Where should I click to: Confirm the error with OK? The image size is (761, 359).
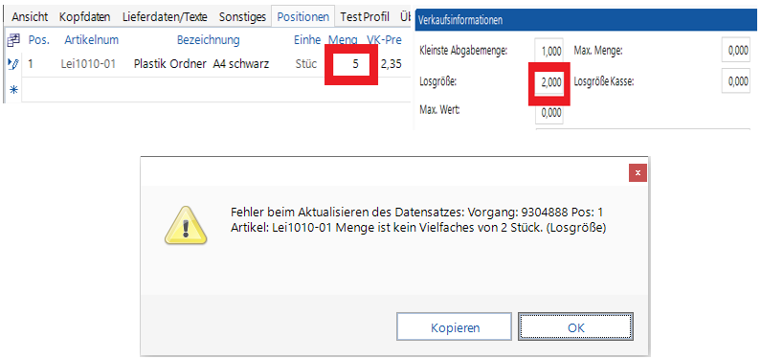pos(576,327)
